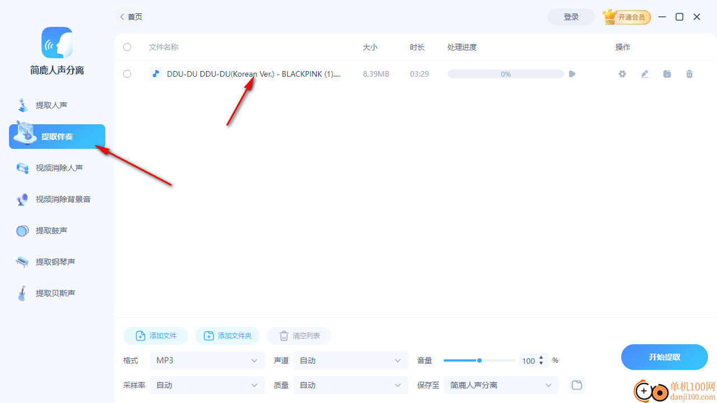This screenshot has height=403, width=717.
Task: Minimize the application window
Action: click(662, 17)
